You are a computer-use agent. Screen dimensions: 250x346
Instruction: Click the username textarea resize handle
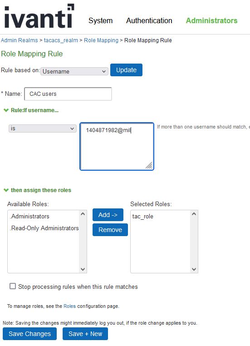[149, 165]
